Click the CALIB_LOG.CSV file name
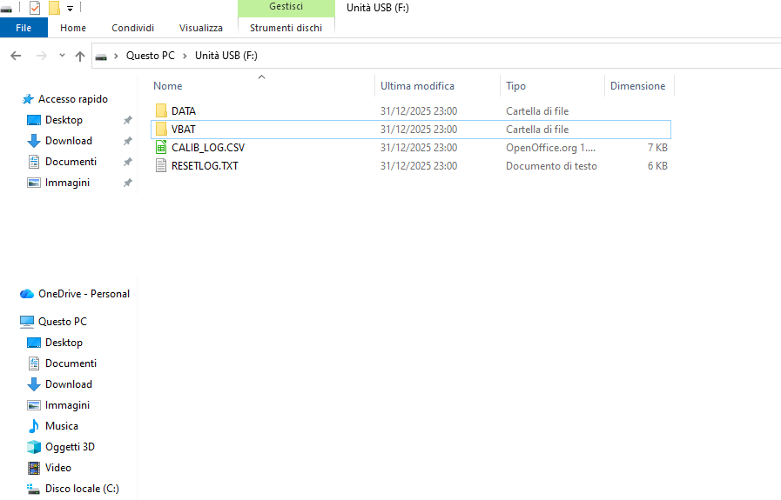The image size is (781, 500). tap(208, 148)
